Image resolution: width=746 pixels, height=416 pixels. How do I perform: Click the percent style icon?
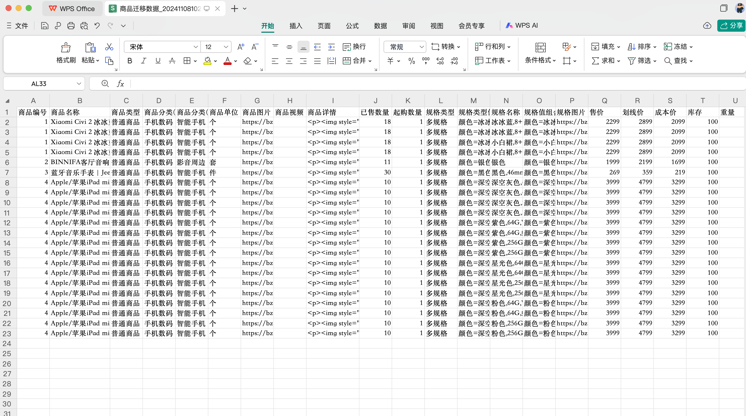pyautogui.click(x=412, y=61)
